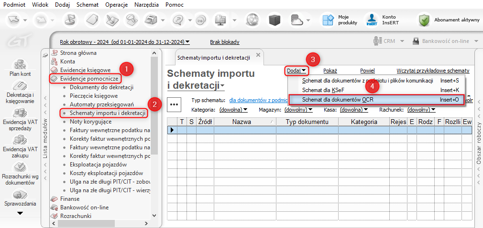Click the tree scrollbar down arrow
Screen dimensions: 483x228
pyautogui.click(x=154, y=216)
